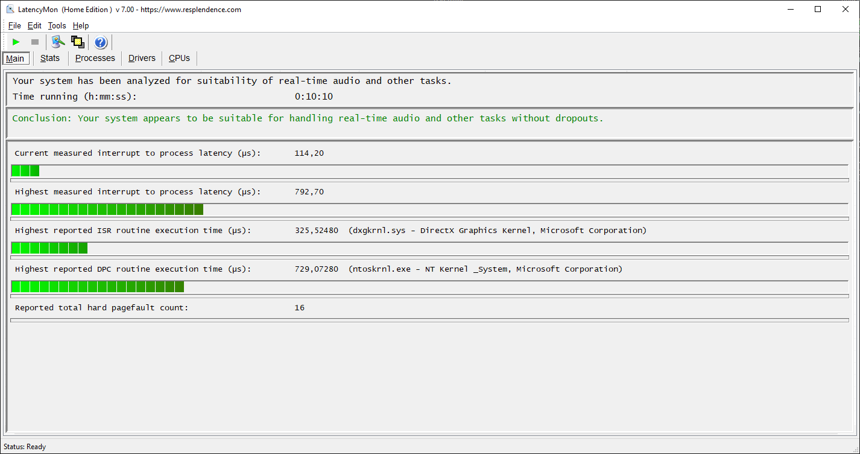
Task: Maximize the LatencyMon window
Action: pos(818,9)
